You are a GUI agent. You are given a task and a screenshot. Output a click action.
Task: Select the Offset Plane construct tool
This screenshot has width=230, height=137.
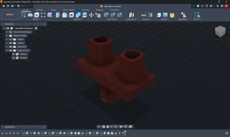click(132, 15)
